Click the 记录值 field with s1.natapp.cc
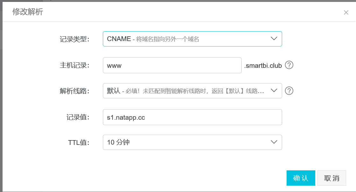Screen dimensions: 356x192 coord(192,117)
